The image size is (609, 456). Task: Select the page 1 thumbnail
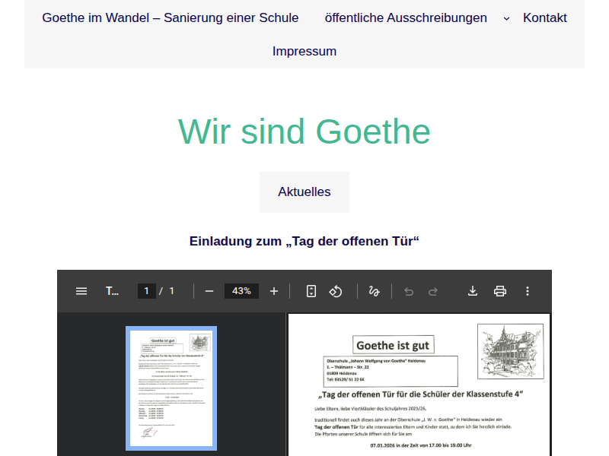click(x=171, y=388)
